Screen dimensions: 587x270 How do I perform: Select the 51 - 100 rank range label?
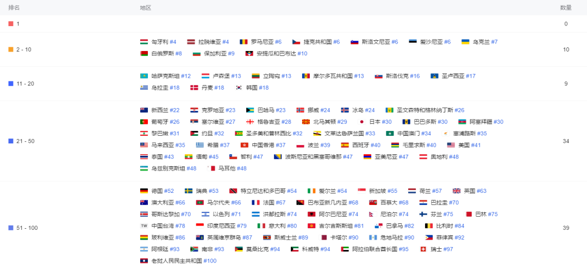tap(27, 228)
